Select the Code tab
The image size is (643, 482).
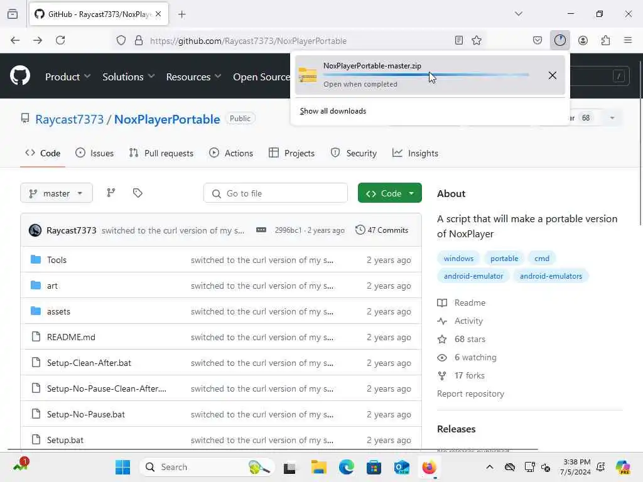coord(43,153)
